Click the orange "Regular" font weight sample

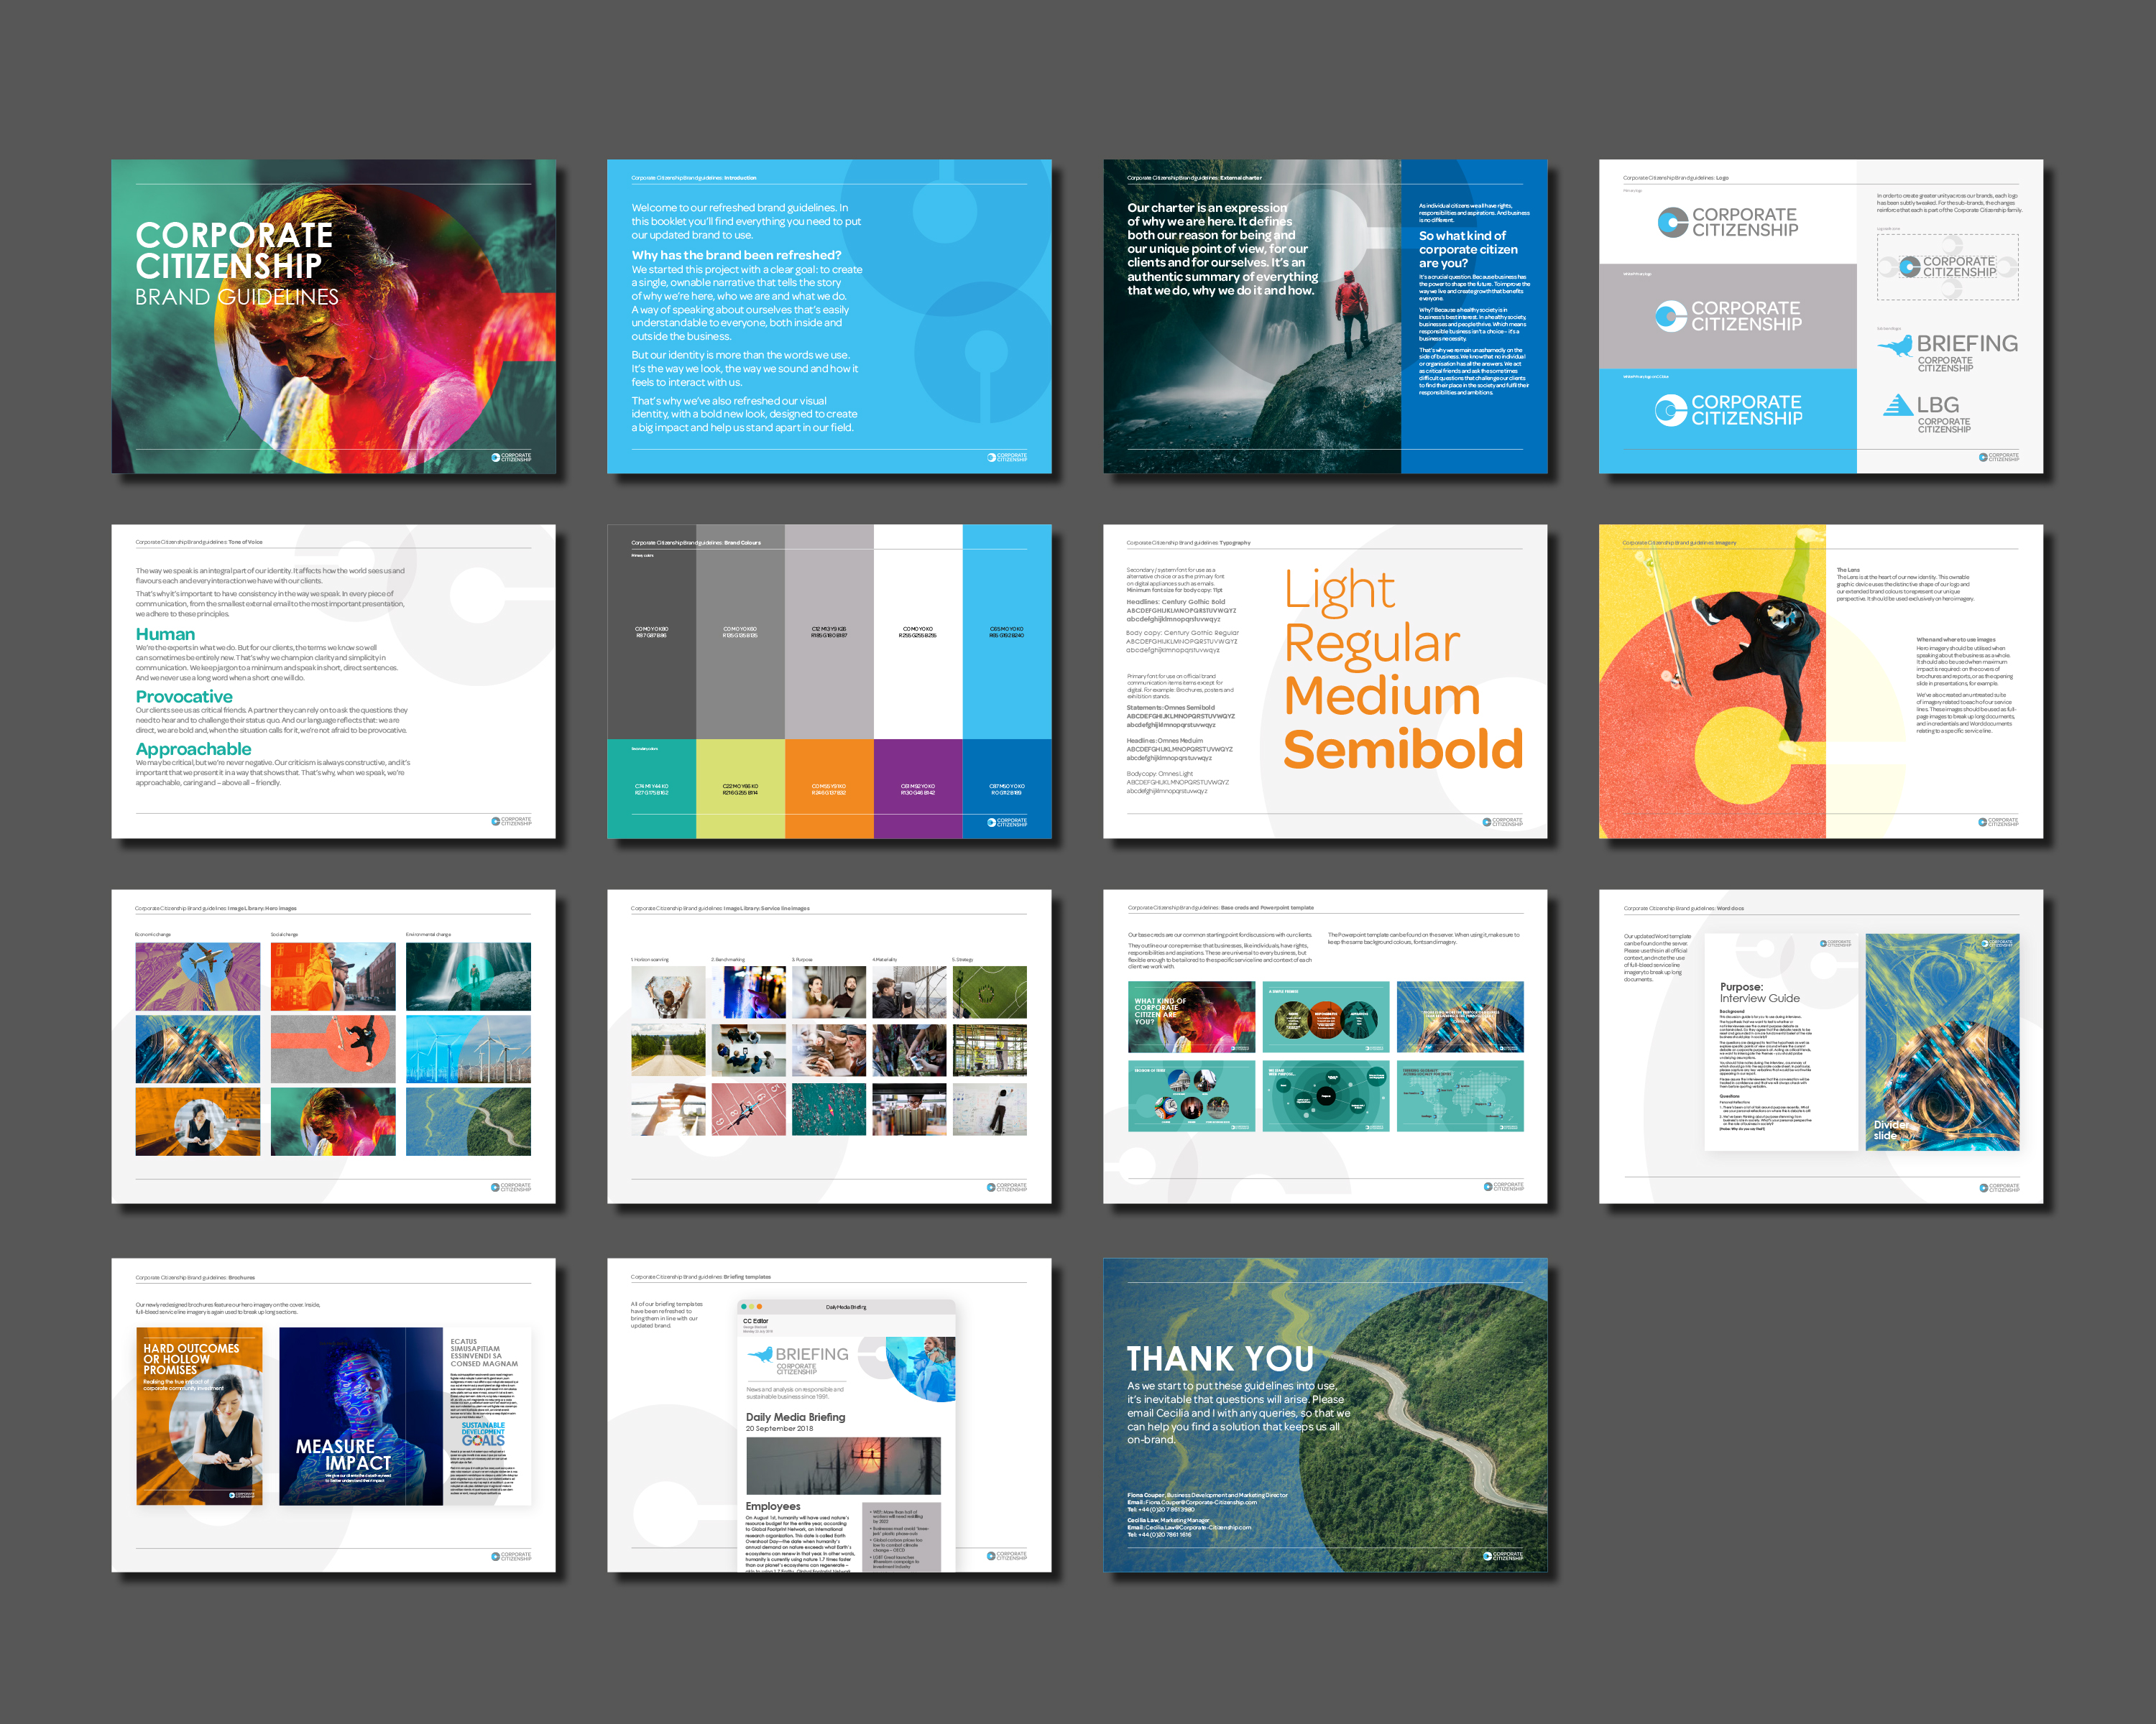tap(1372, 644)
